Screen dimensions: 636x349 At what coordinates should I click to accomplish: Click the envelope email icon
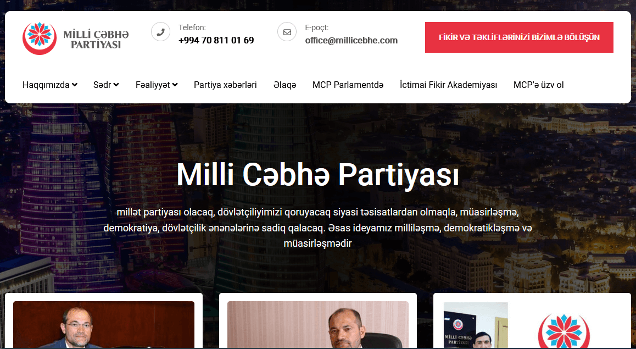click(287, 32)
